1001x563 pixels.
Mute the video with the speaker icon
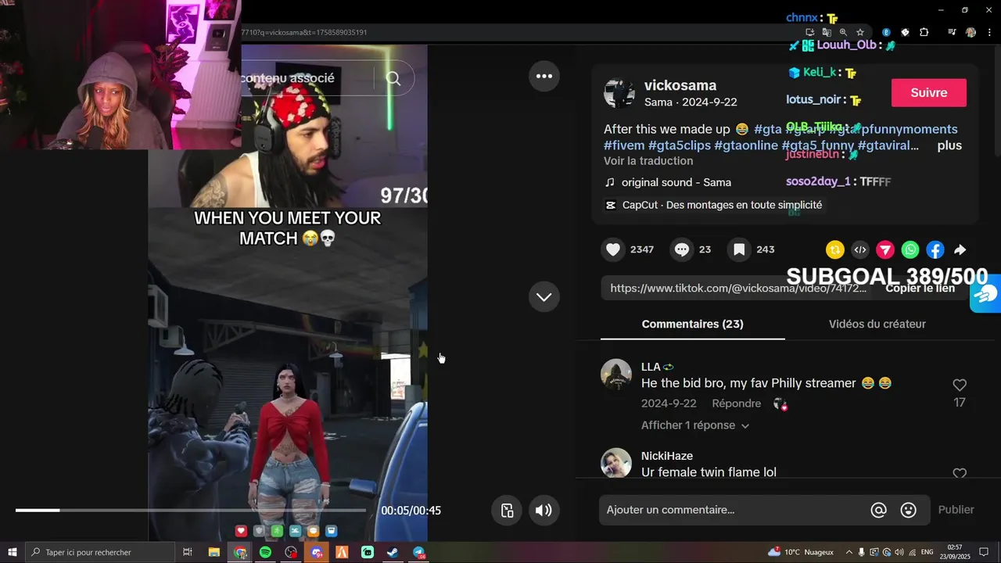pyautogui.click(x=544, y=511)
